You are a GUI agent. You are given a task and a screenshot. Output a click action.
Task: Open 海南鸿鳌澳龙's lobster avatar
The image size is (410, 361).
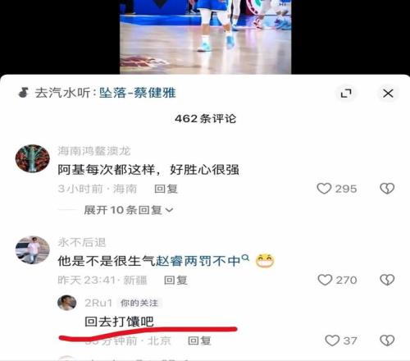click(33, 158)
